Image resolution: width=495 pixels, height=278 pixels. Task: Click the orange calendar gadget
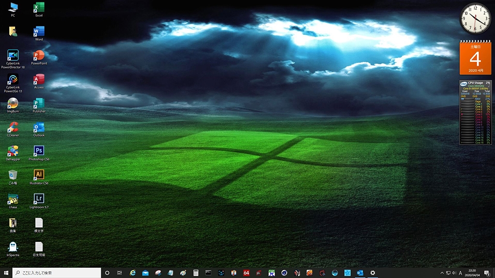[476, 58]
